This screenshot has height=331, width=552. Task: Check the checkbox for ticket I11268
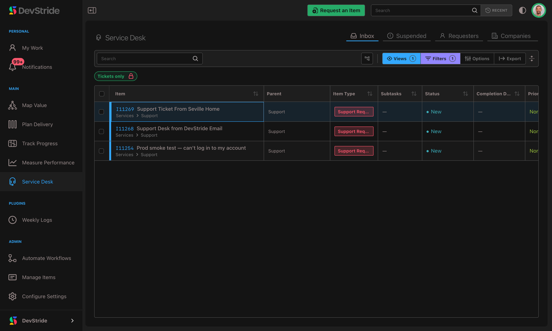point(101,131)
